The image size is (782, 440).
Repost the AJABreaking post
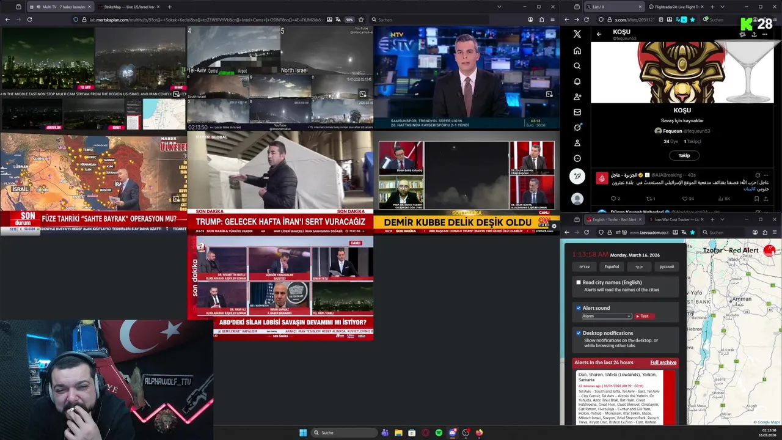649,199
